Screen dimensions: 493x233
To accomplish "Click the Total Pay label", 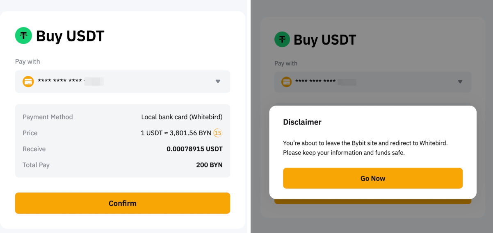I will tap(36, 165).
